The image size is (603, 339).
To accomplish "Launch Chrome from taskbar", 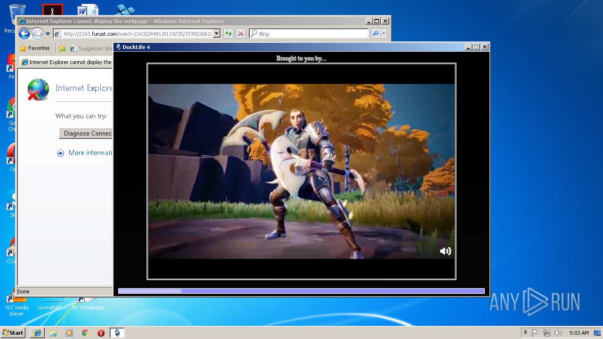I will (x=85, y=333).
